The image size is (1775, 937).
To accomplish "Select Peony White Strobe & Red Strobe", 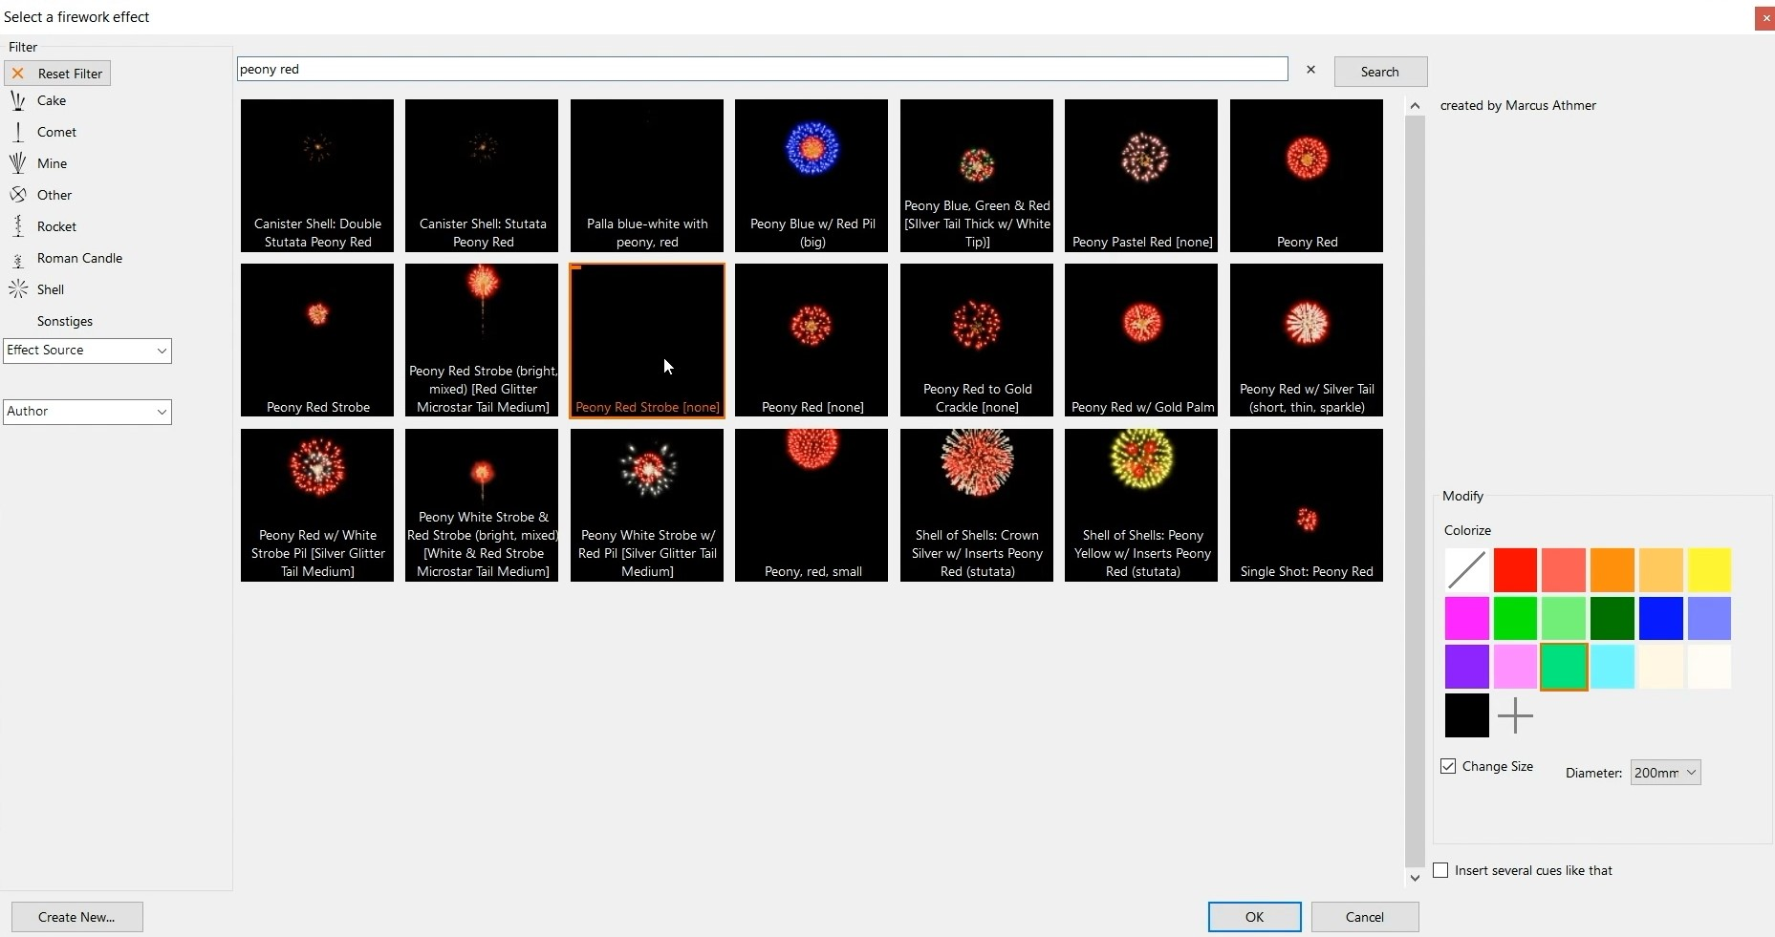I will [482, 505].
